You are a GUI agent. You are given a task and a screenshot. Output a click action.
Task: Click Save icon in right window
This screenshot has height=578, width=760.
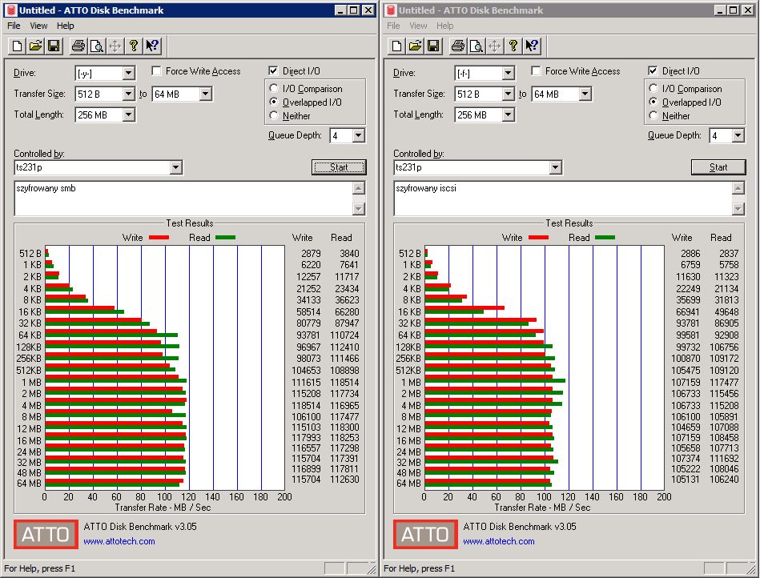coord(433,46)
